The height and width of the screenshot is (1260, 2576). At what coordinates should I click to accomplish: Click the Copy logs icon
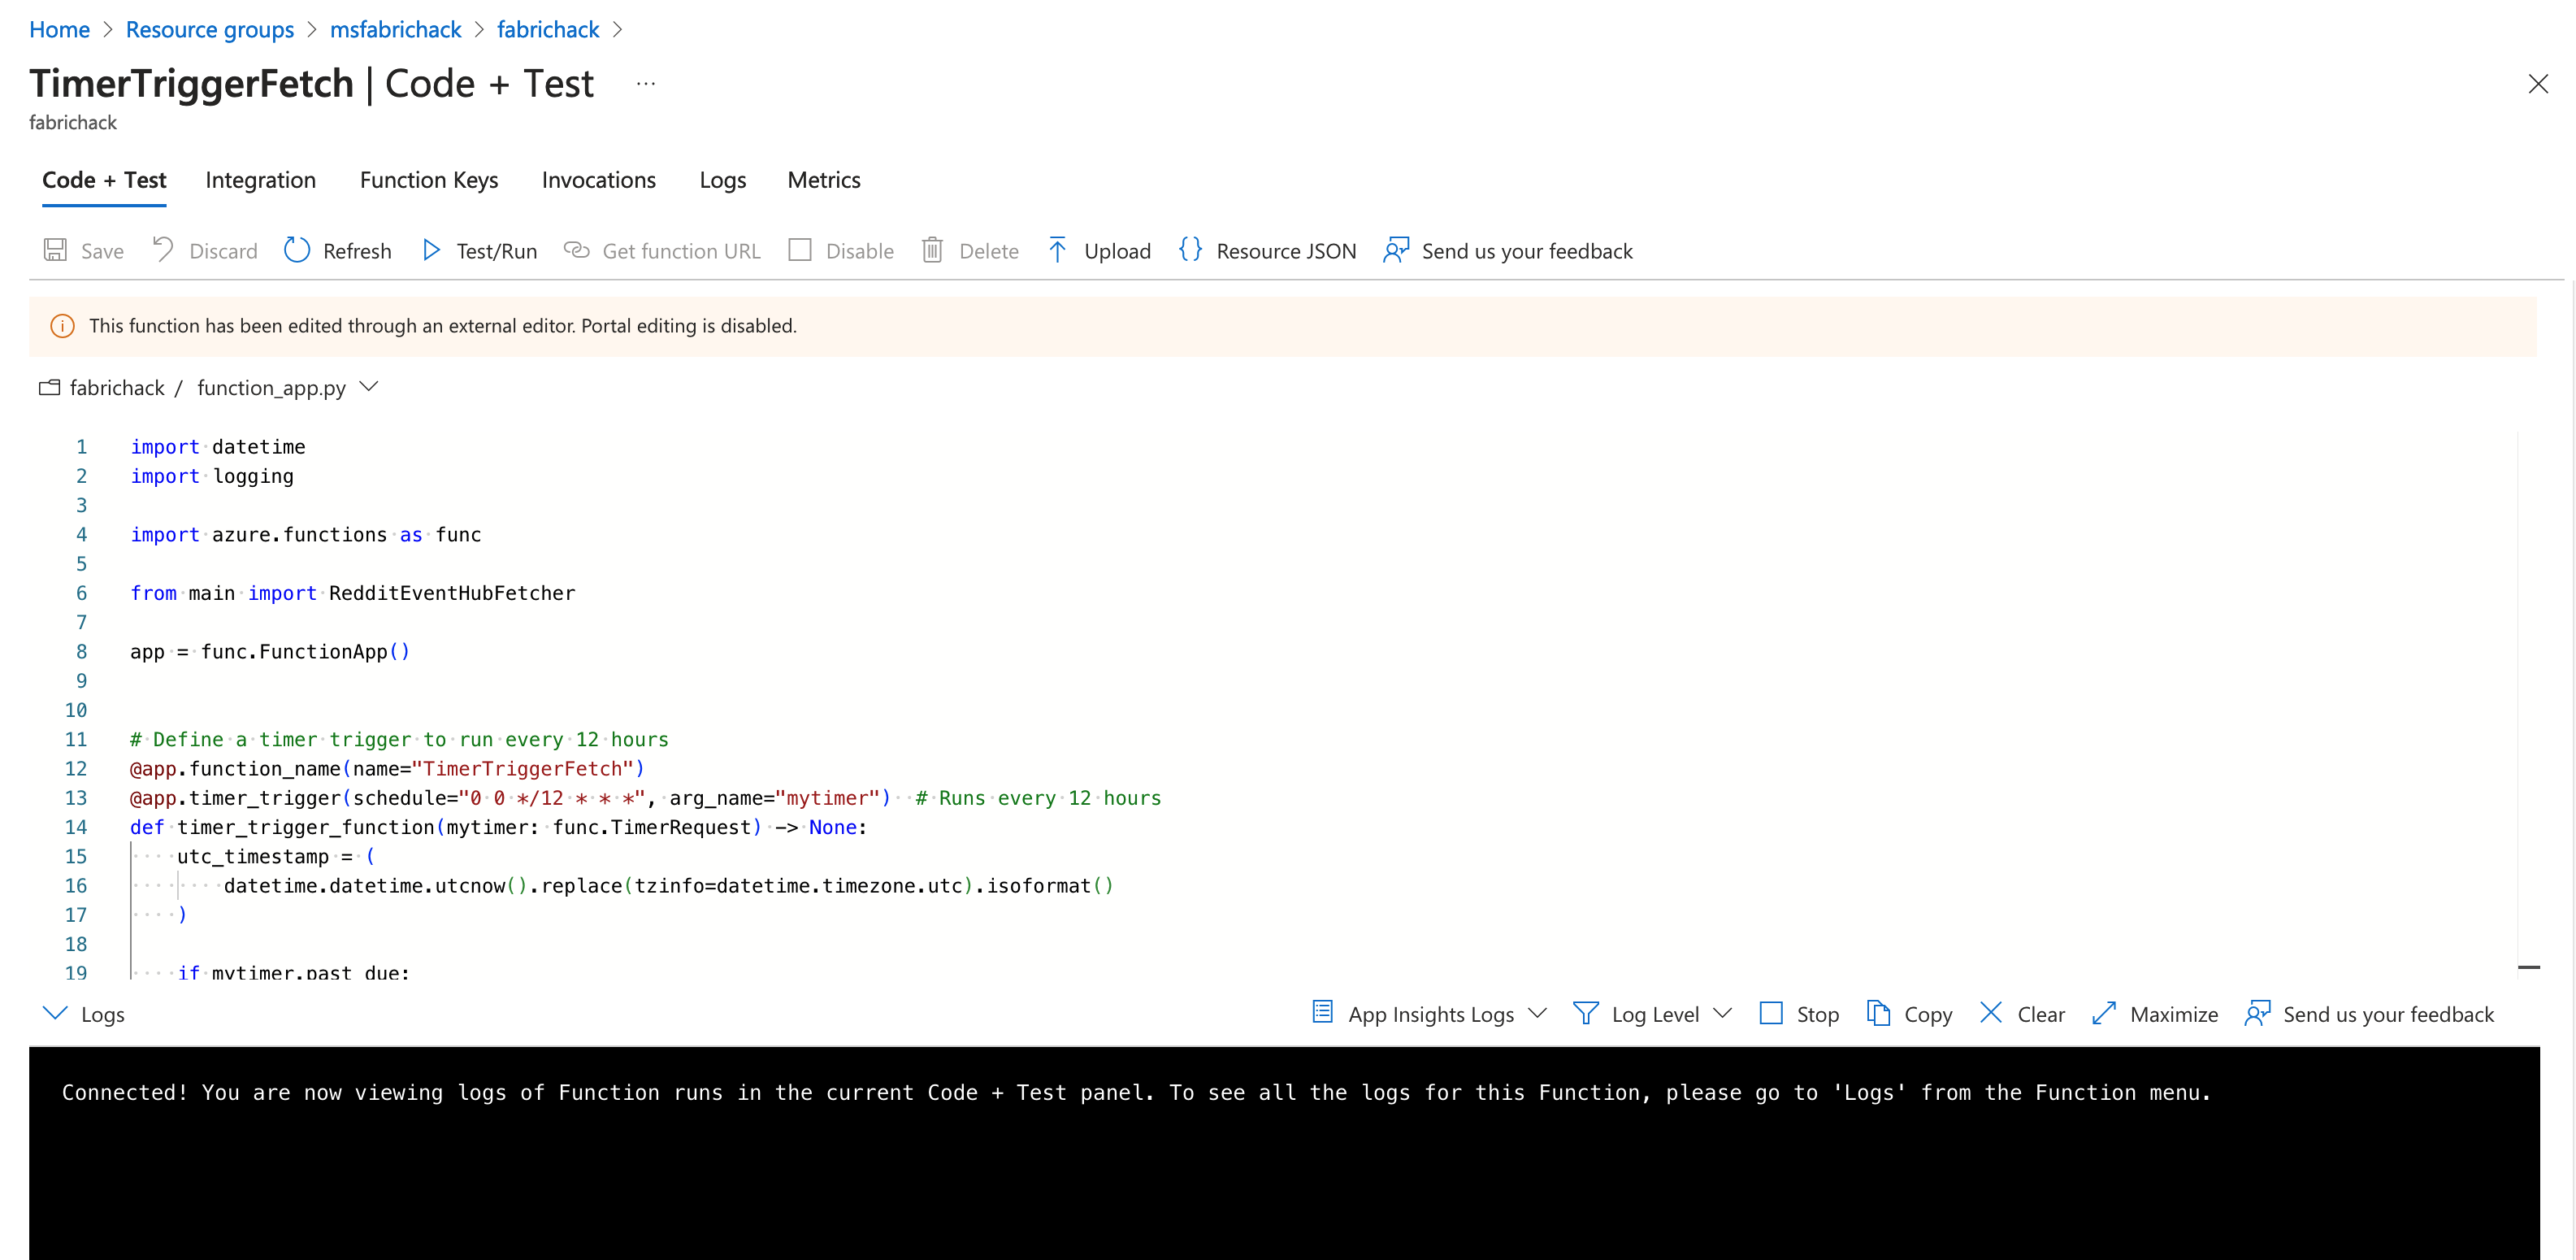pos(1878,1014)
